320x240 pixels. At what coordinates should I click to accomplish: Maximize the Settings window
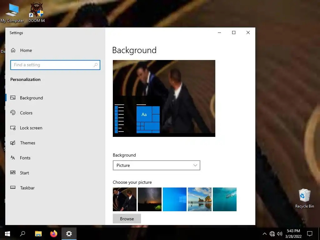coord(234,32)
